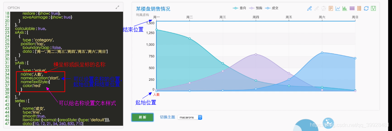
Task: Click code line 22 calculable : true
Action: (x=30, y=29)
